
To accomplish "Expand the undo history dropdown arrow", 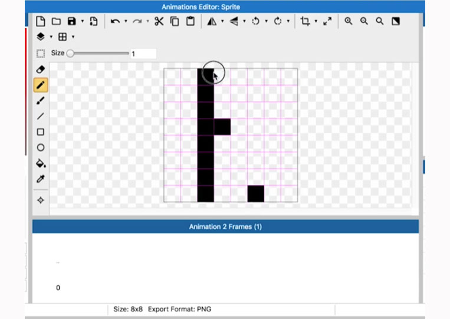I will coord(126,21).
